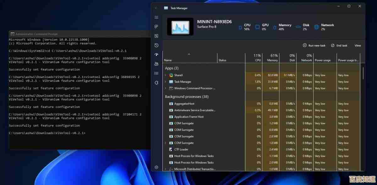Select the Processes page icon
The width and height of the screenshot is (377, 185).
156,26
